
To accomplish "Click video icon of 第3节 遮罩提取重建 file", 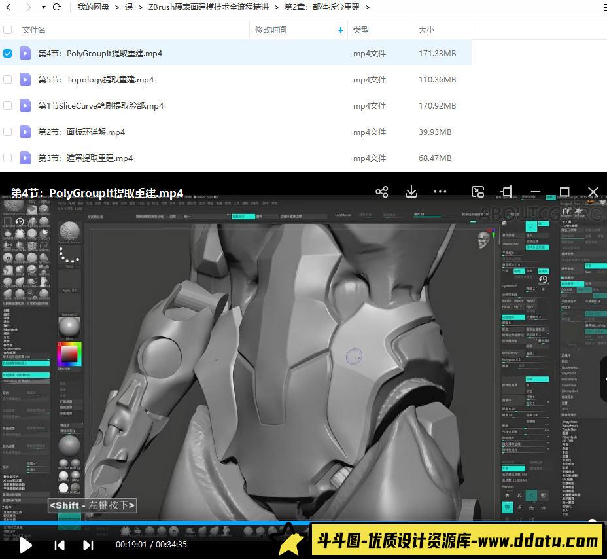I will (25, 158).
